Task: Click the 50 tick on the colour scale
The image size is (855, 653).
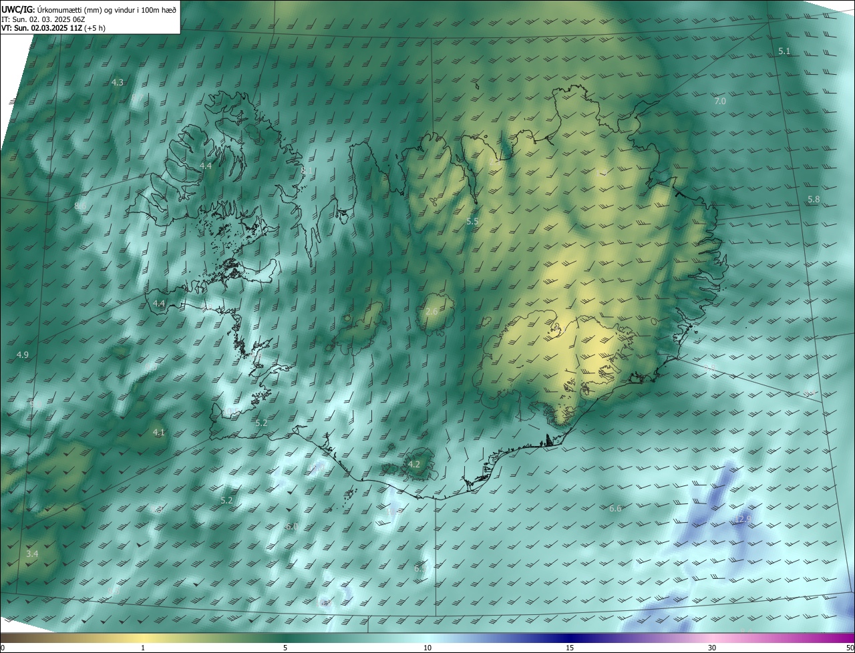Action: click(x=850, y=648)
